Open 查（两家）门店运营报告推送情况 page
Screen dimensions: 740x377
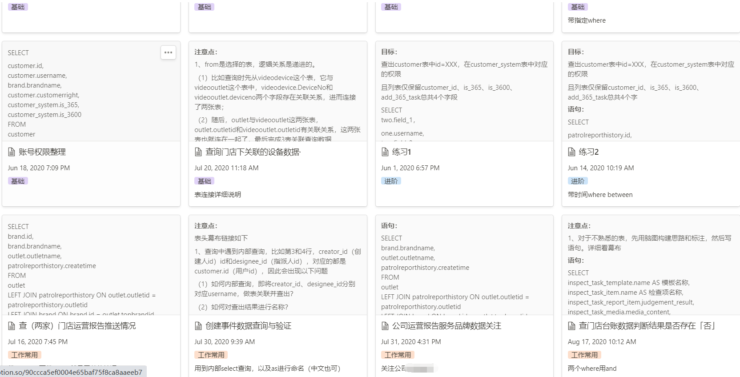pos(77,326)
